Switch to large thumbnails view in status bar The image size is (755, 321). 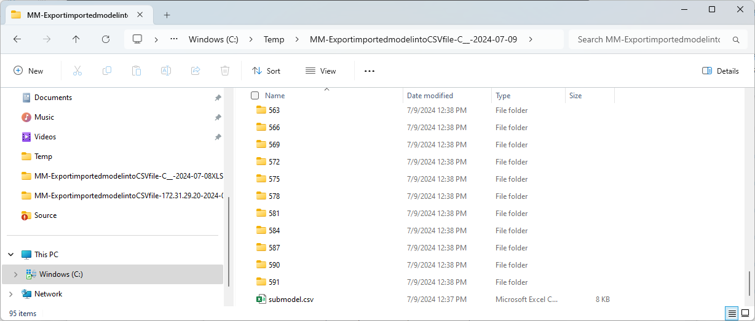click(x=745, y=313)
